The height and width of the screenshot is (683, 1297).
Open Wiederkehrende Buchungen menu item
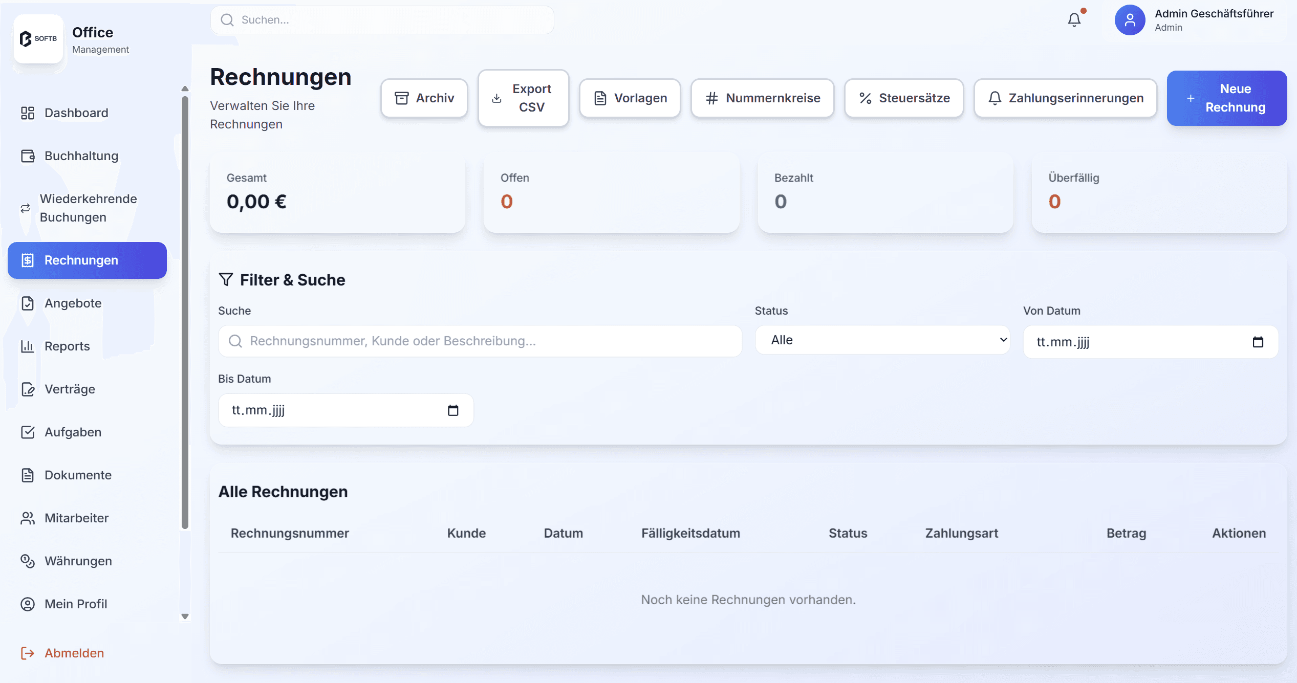(x=88, y=208)
